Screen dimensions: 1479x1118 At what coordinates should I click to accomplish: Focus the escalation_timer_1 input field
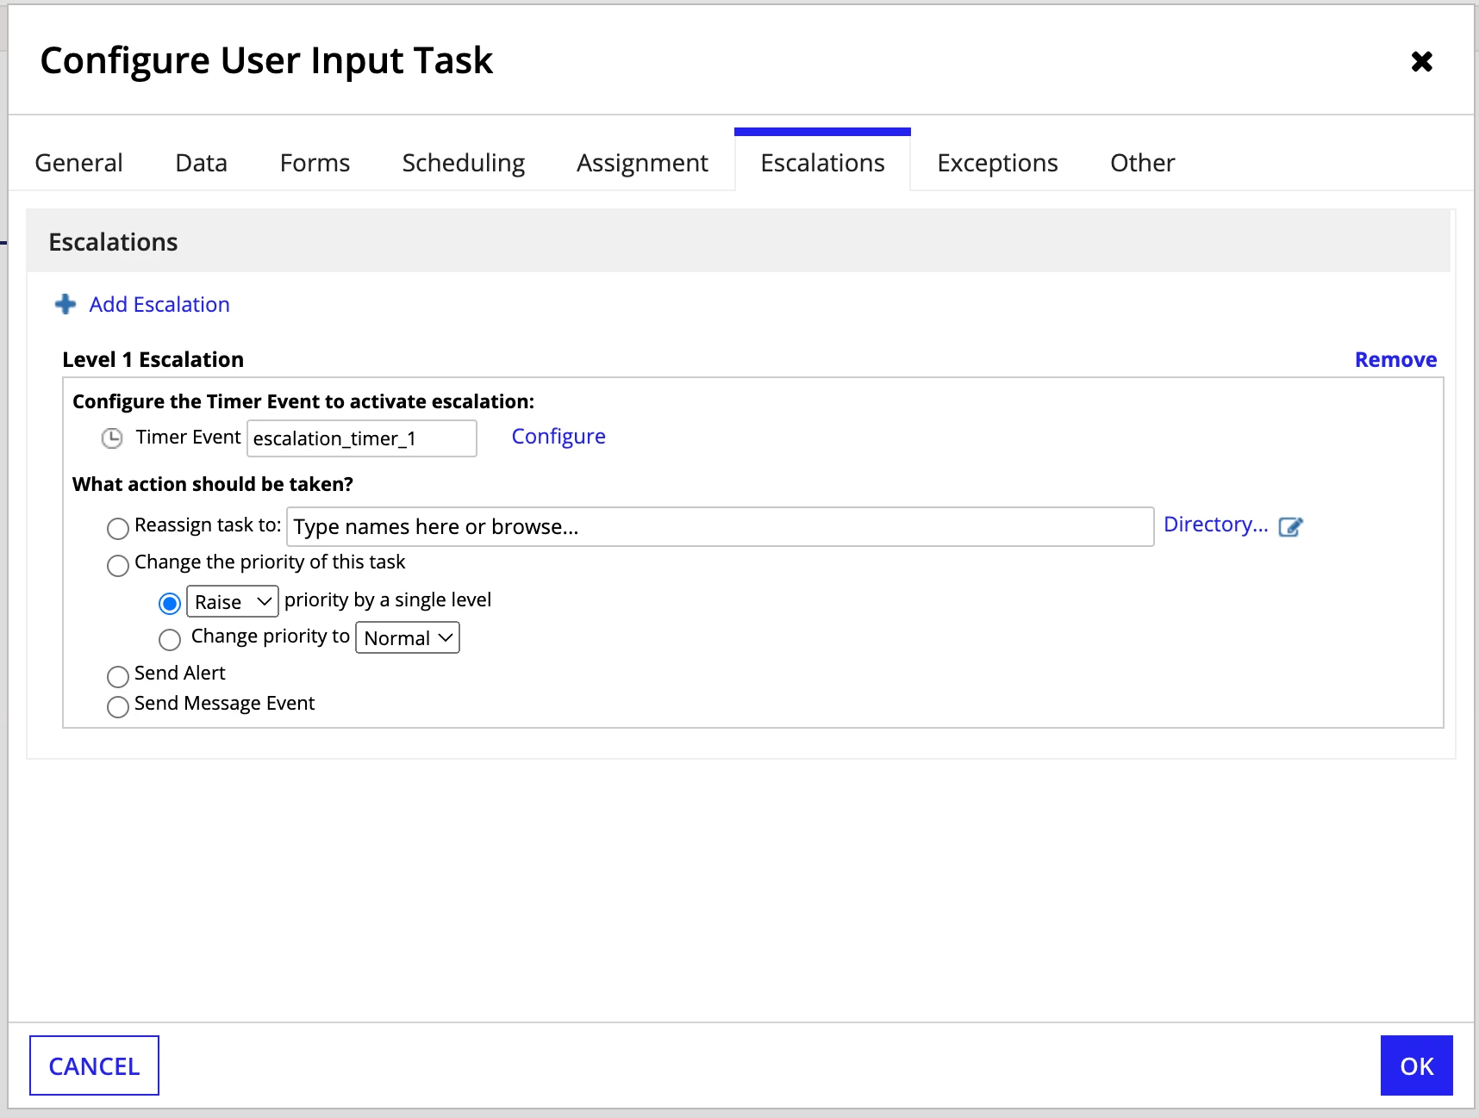pos(362,438)
